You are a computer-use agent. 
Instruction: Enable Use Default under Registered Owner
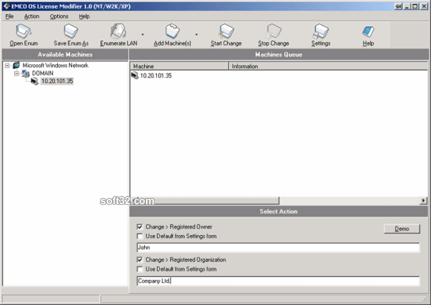[x=140, y=236]
